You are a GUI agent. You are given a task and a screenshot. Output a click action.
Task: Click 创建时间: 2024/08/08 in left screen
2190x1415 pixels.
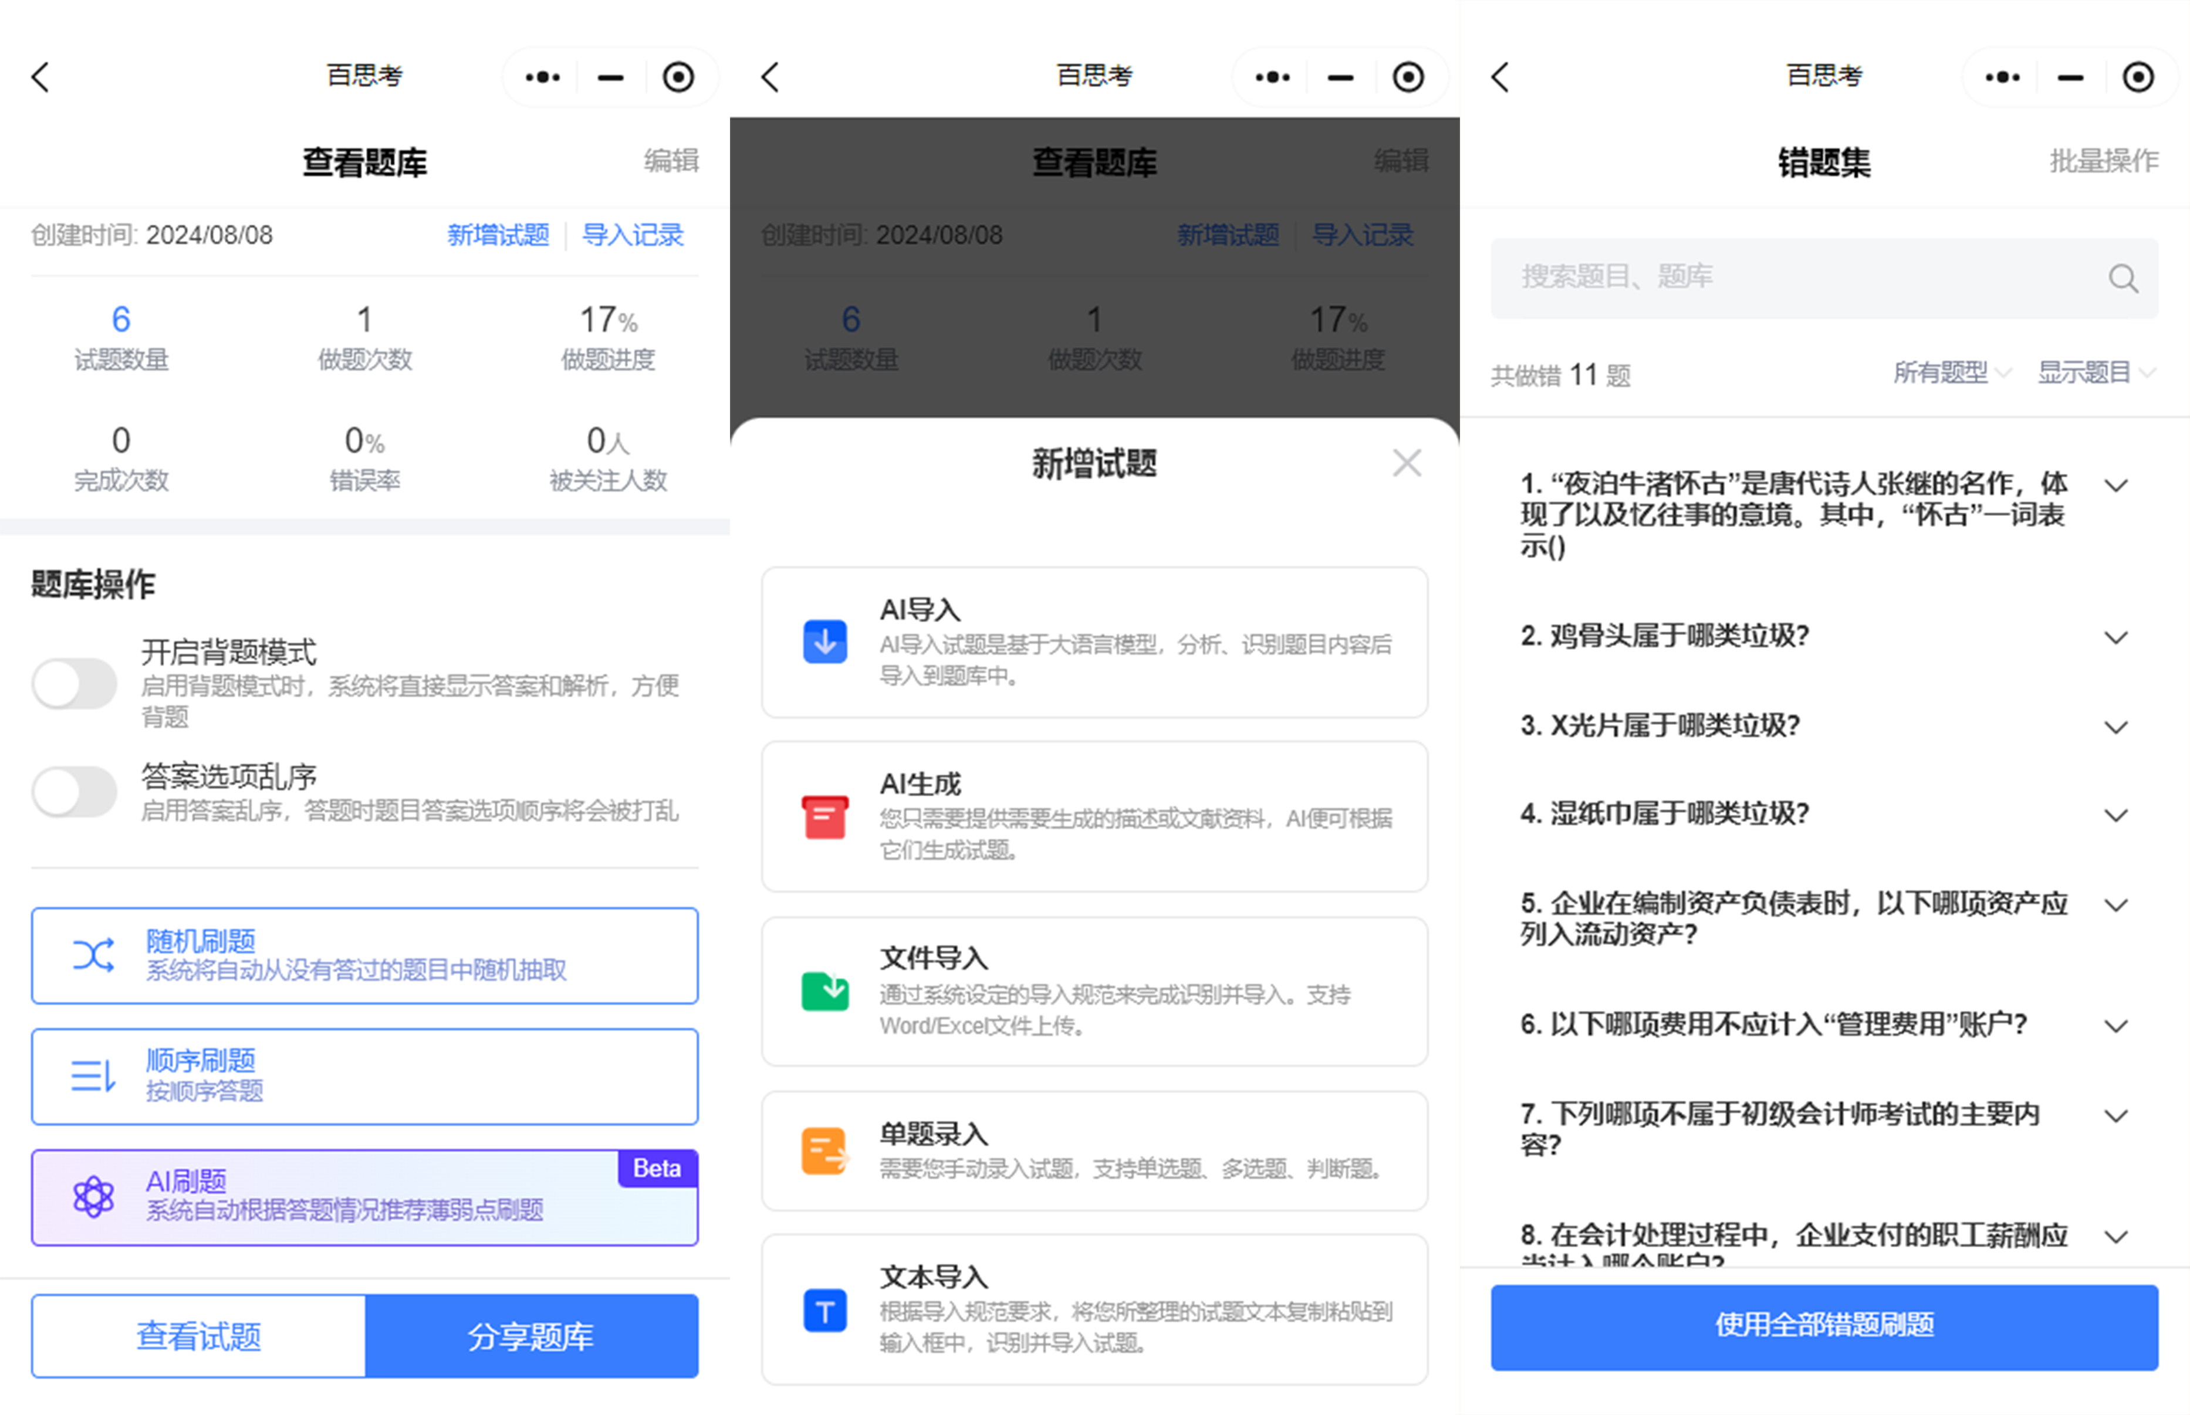coord(152,235)
